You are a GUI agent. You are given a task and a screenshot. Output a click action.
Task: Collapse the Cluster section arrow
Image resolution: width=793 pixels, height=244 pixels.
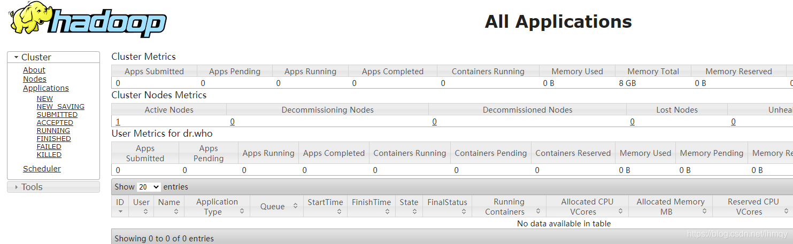tap(17, 57)
